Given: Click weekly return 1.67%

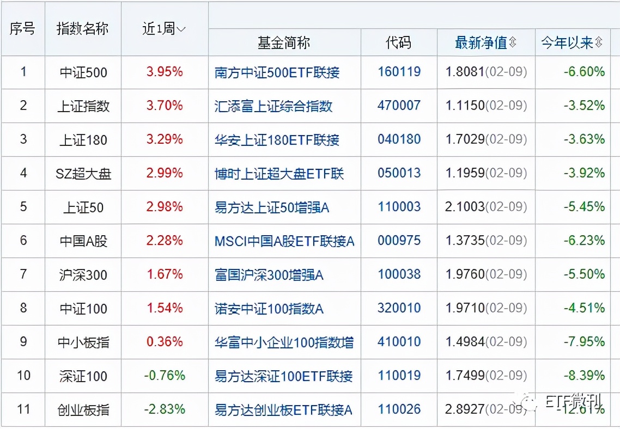Looking at the screenshot, I should pyautogui.click(x=165, y=274).
